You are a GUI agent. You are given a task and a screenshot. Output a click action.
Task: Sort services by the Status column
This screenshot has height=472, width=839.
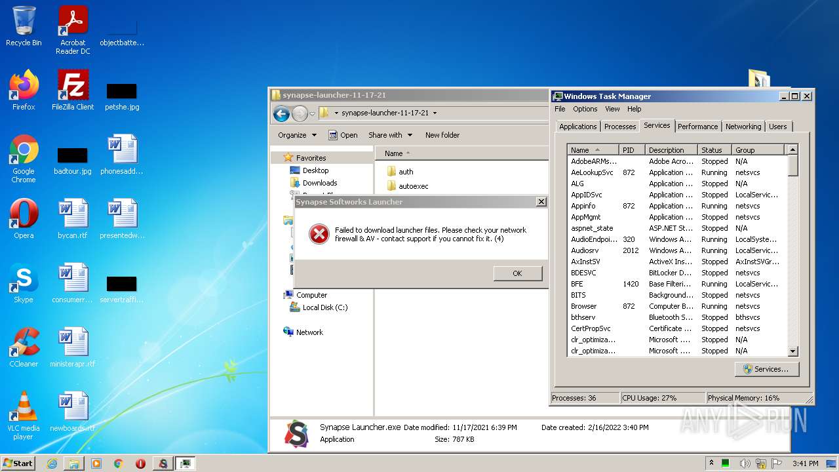(x=714, y=150)
